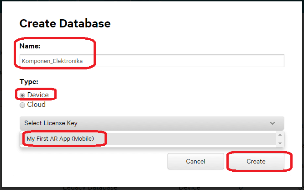The image size is (304, 190).
Task: Cancel the Create Database dialog
Action: (x=195, y=161)
